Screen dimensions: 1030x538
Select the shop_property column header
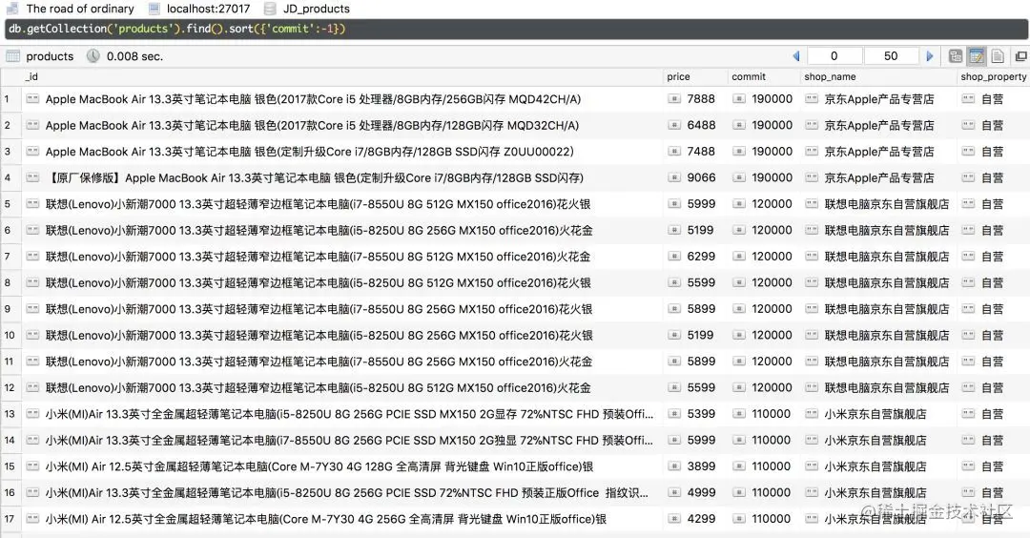point(993,77)
